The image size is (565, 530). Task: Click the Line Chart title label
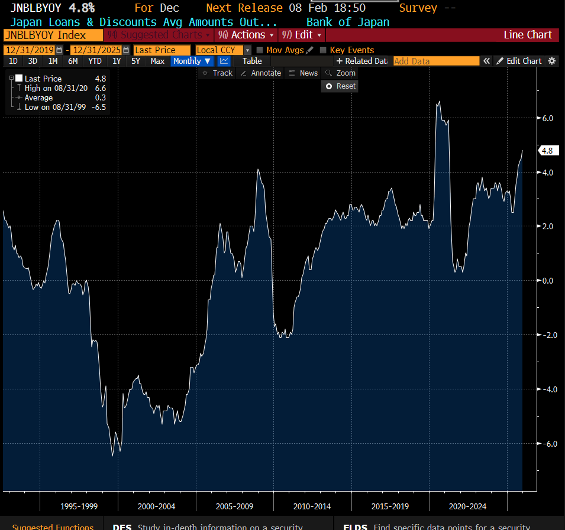(528, 35)
